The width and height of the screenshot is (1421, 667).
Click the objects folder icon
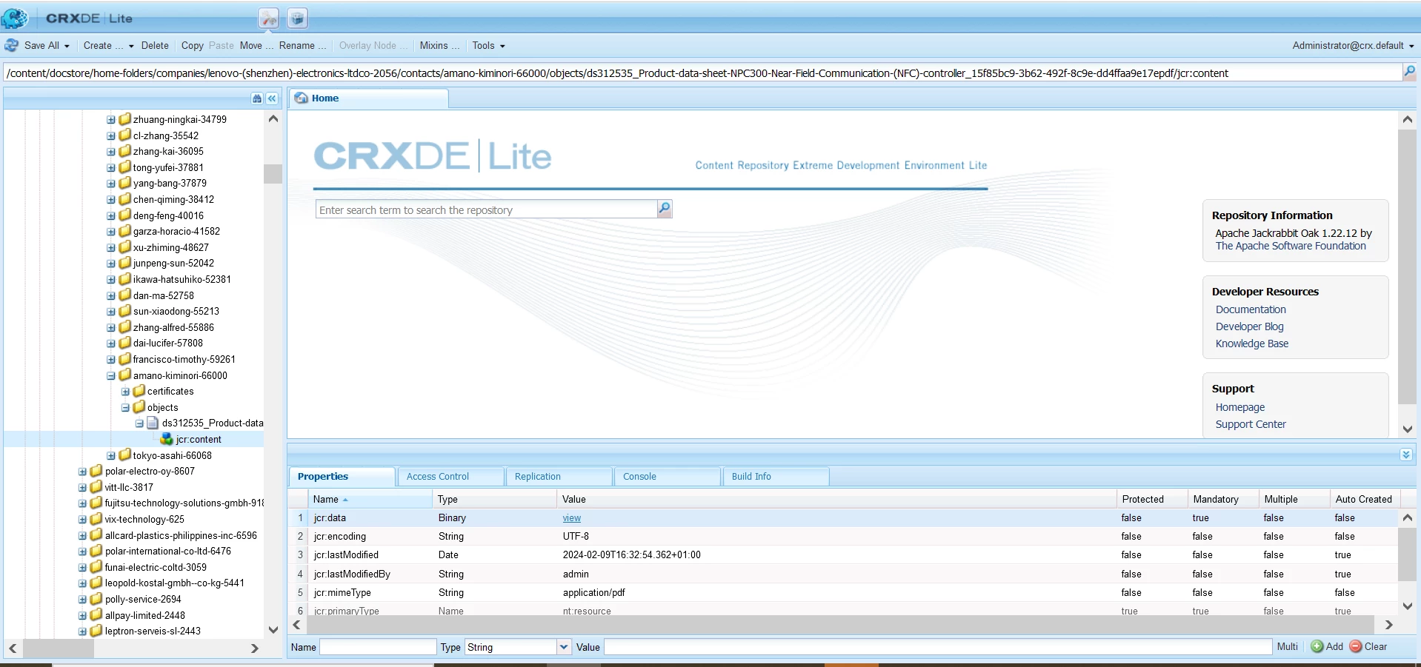point(139,407)
